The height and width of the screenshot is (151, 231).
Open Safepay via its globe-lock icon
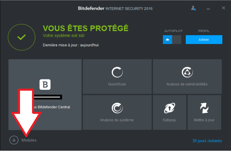click(x=170, y=108)
